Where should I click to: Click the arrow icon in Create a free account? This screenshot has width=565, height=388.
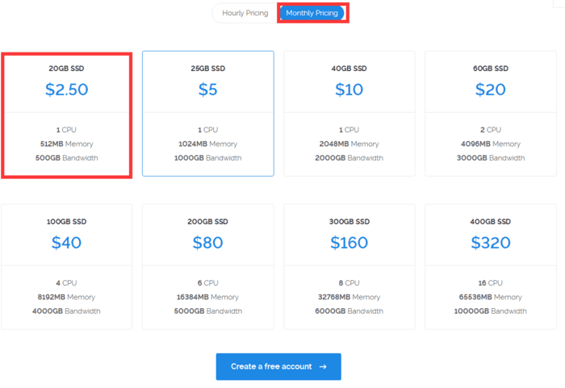click(323, 366)
